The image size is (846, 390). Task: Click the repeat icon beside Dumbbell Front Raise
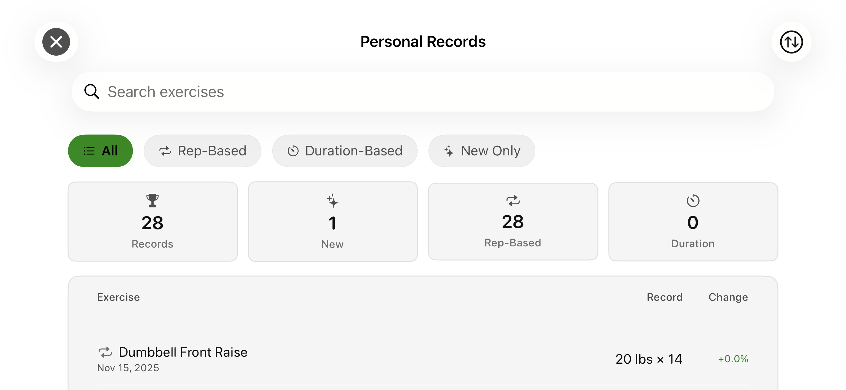[x=105, y=352]
